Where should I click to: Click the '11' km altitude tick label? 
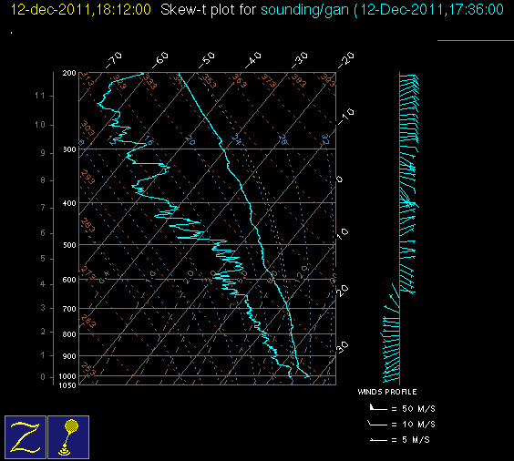point(40,96)
